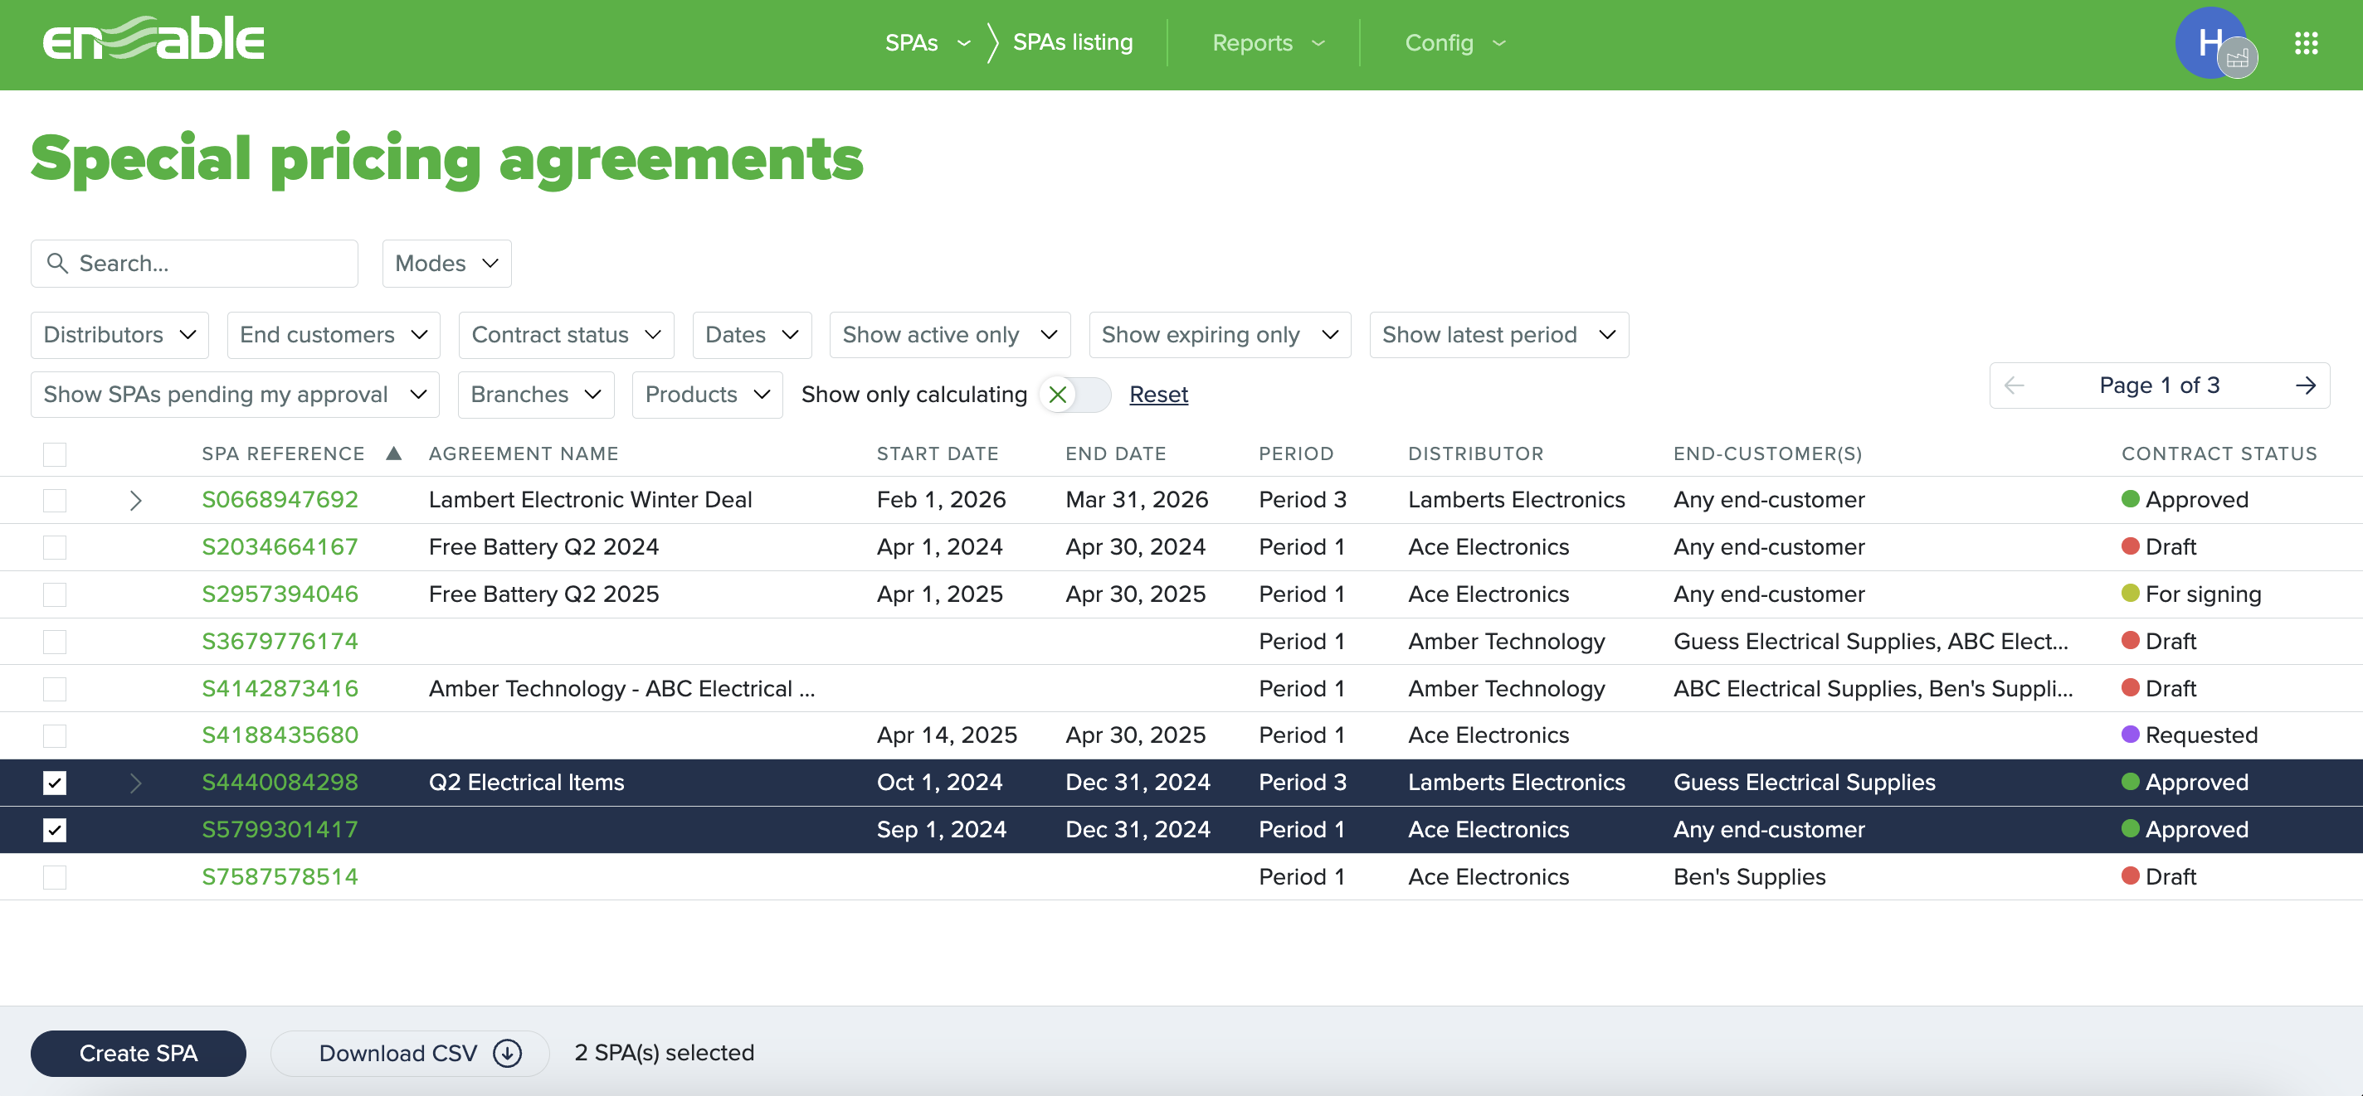Click the search magnifier icon
Image resolution: width=2363 pixels, height=1096 pixels.
pyautogui.click(x=57, y=263)
